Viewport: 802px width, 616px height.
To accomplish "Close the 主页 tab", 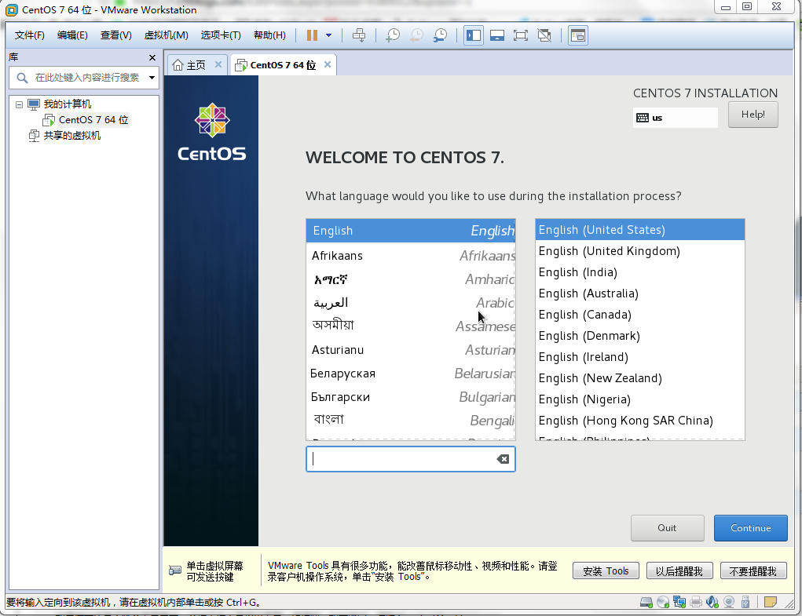I will point(218,64).
